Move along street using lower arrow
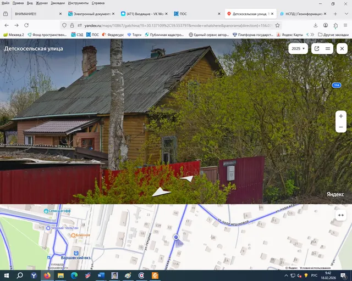This screenshot has height=281, width=352. [x=161, y=192]
